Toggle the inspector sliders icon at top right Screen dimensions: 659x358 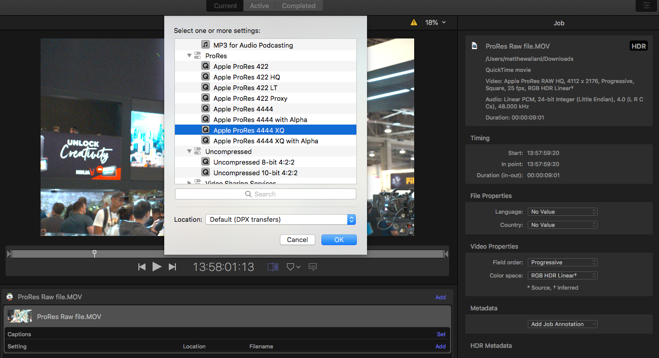pos(646,6)
